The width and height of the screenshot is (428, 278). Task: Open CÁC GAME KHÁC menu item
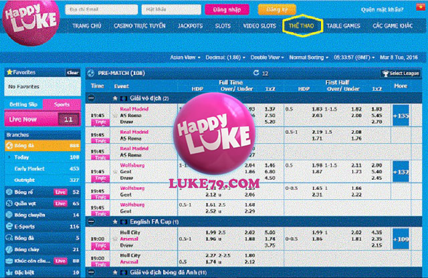click(393, 26)
